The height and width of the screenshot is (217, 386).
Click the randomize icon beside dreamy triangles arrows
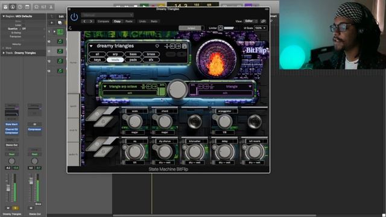166,46
